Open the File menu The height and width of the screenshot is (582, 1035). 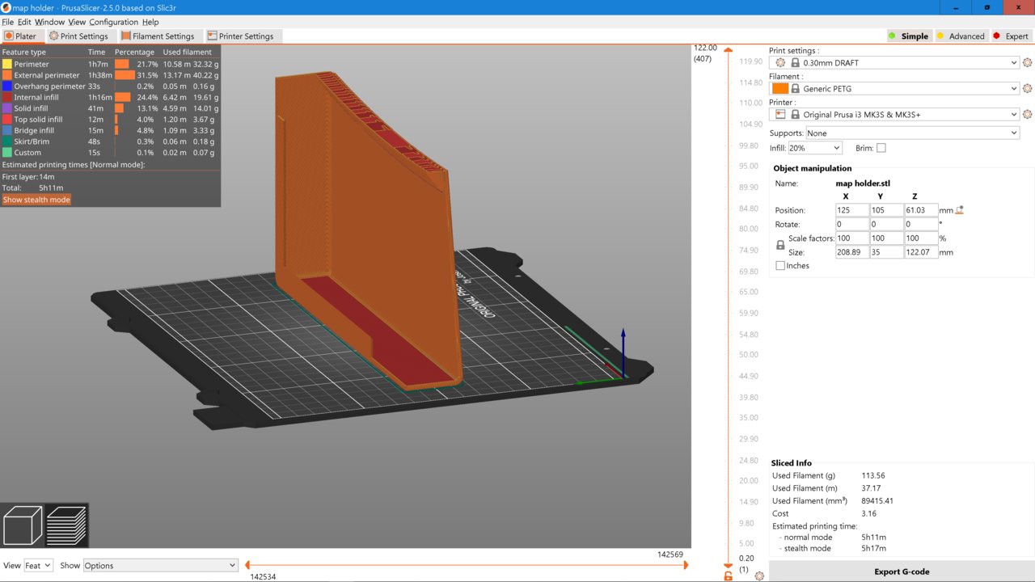(7, 22)
